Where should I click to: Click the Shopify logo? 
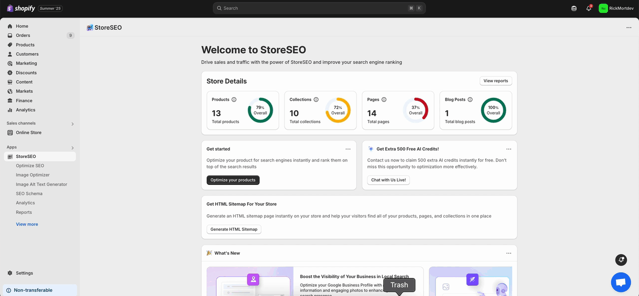[x=21, y=8]
